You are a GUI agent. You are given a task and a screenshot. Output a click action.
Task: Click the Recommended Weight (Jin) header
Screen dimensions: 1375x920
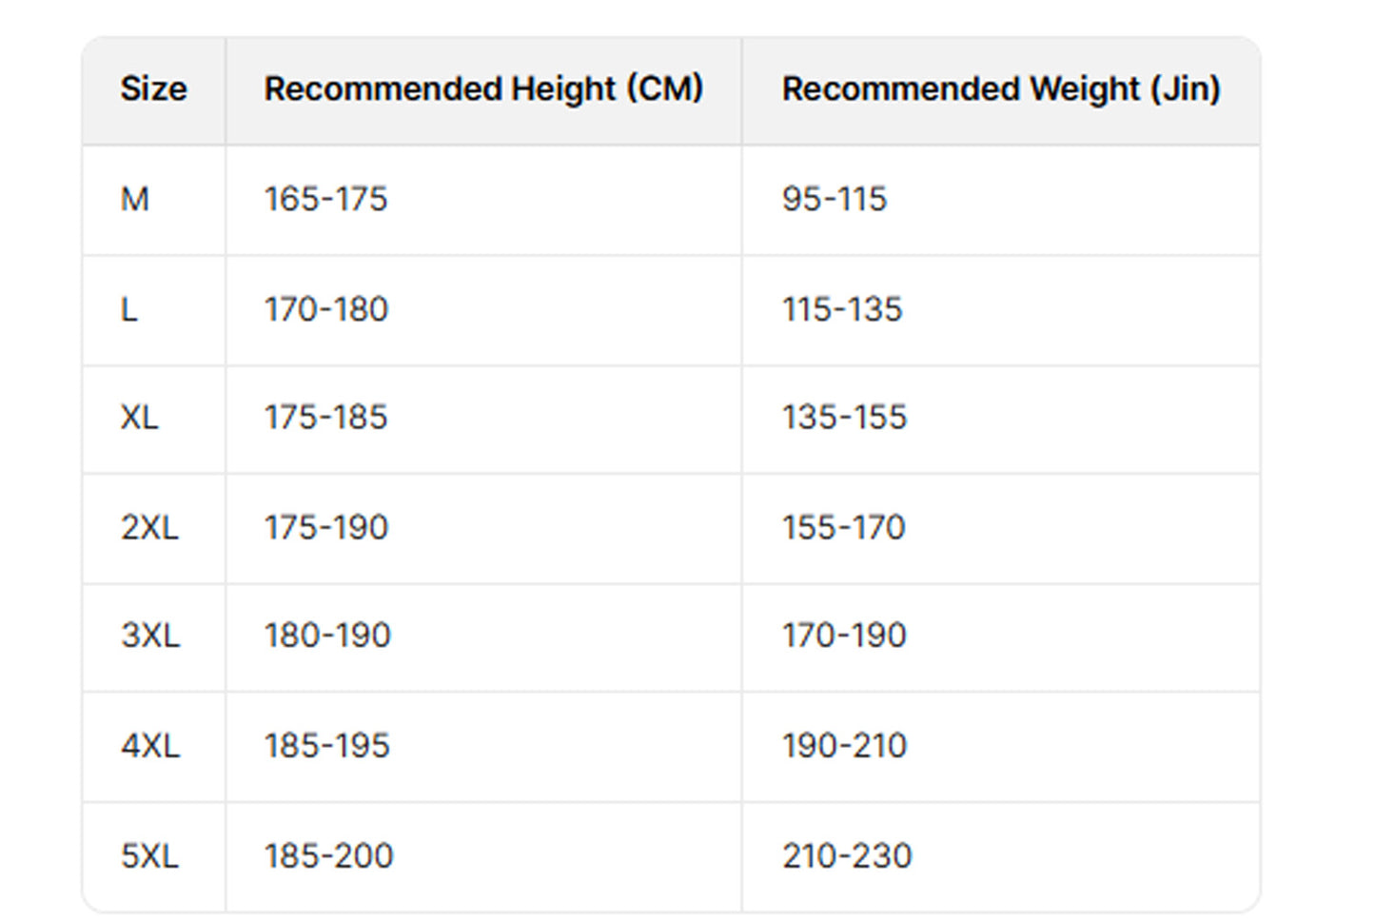(1001, 89)
